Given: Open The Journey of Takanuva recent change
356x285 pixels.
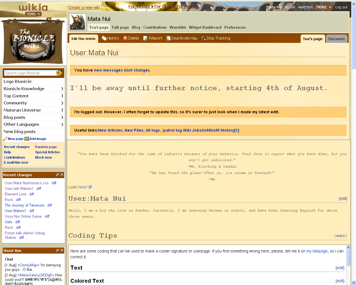Looking at the screenshot, I should (24, 205).
